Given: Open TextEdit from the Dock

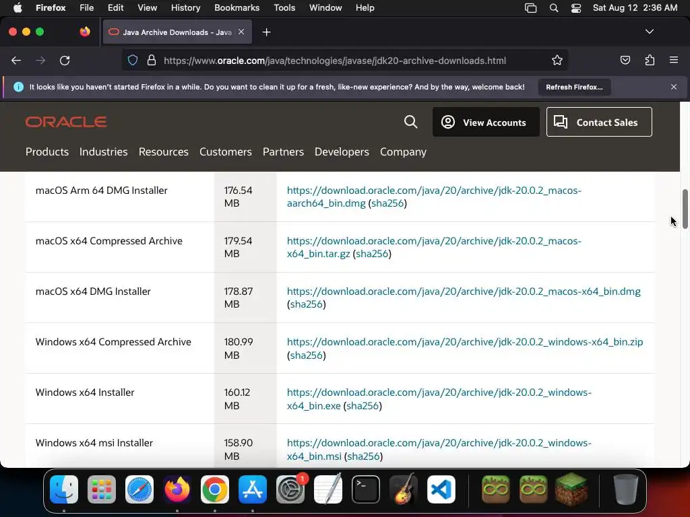Looking at the screenshot, I should pyautogui.click(x=328, y=489).
